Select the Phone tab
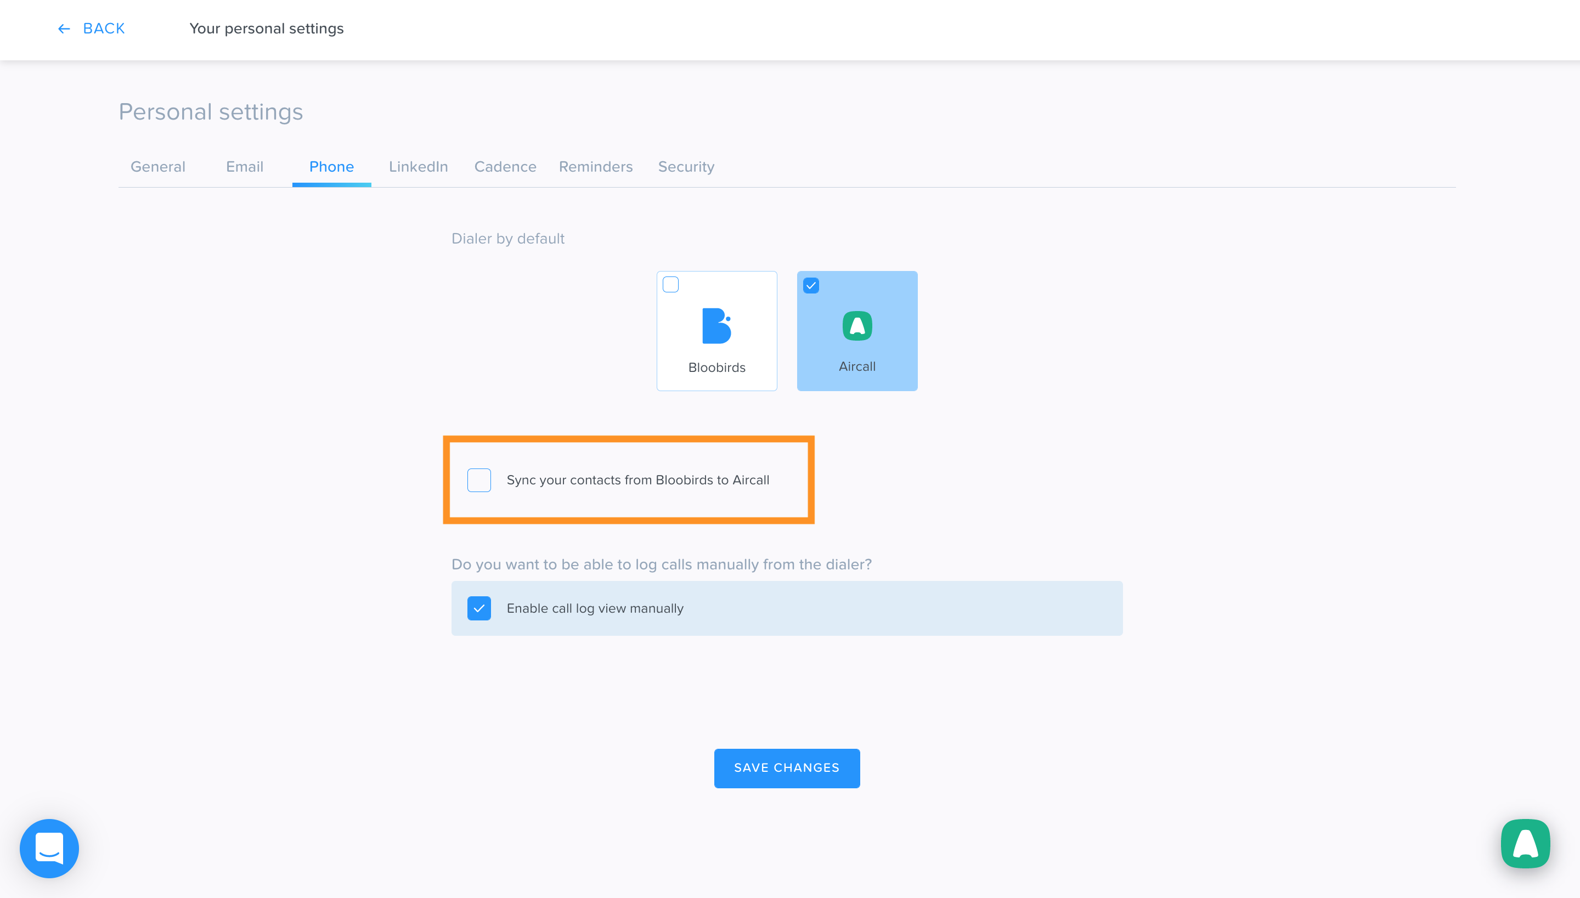The width and height of the screenshot is (1580, 898). (x=332, y=167)
